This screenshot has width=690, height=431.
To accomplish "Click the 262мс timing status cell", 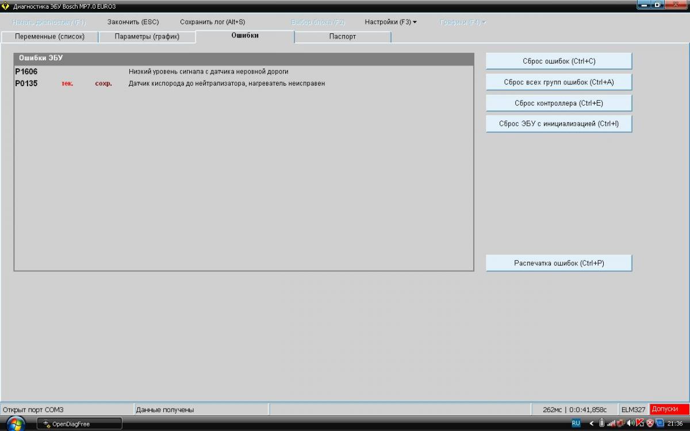I will pos(575,410).
